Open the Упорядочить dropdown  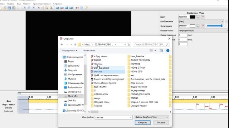tap(69, 50)
